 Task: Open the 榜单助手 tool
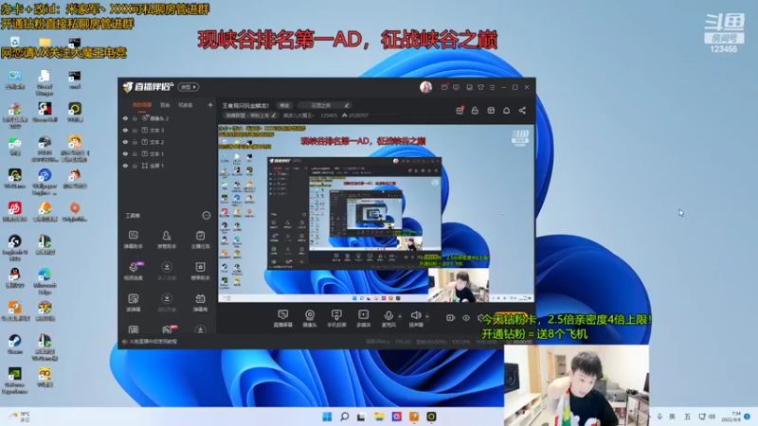pyautogui.click(x=200, y=271)
